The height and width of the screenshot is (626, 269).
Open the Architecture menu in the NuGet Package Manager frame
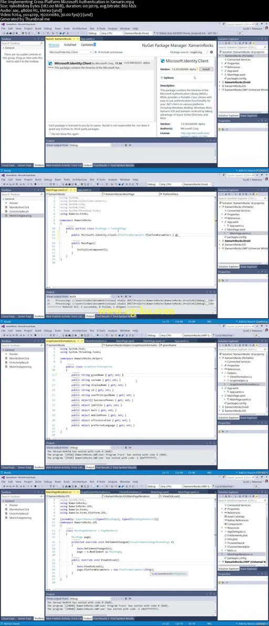coord(79,29)
